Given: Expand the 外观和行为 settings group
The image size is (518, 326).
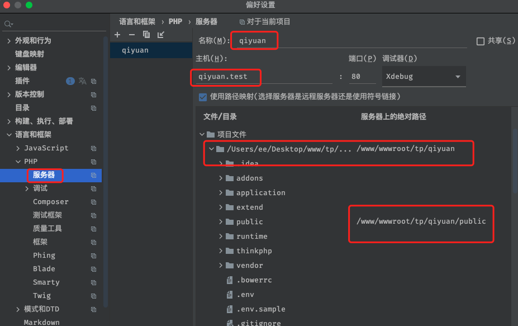Looking at the screenshot, I should pyautogui.click(x=9, y=41).
